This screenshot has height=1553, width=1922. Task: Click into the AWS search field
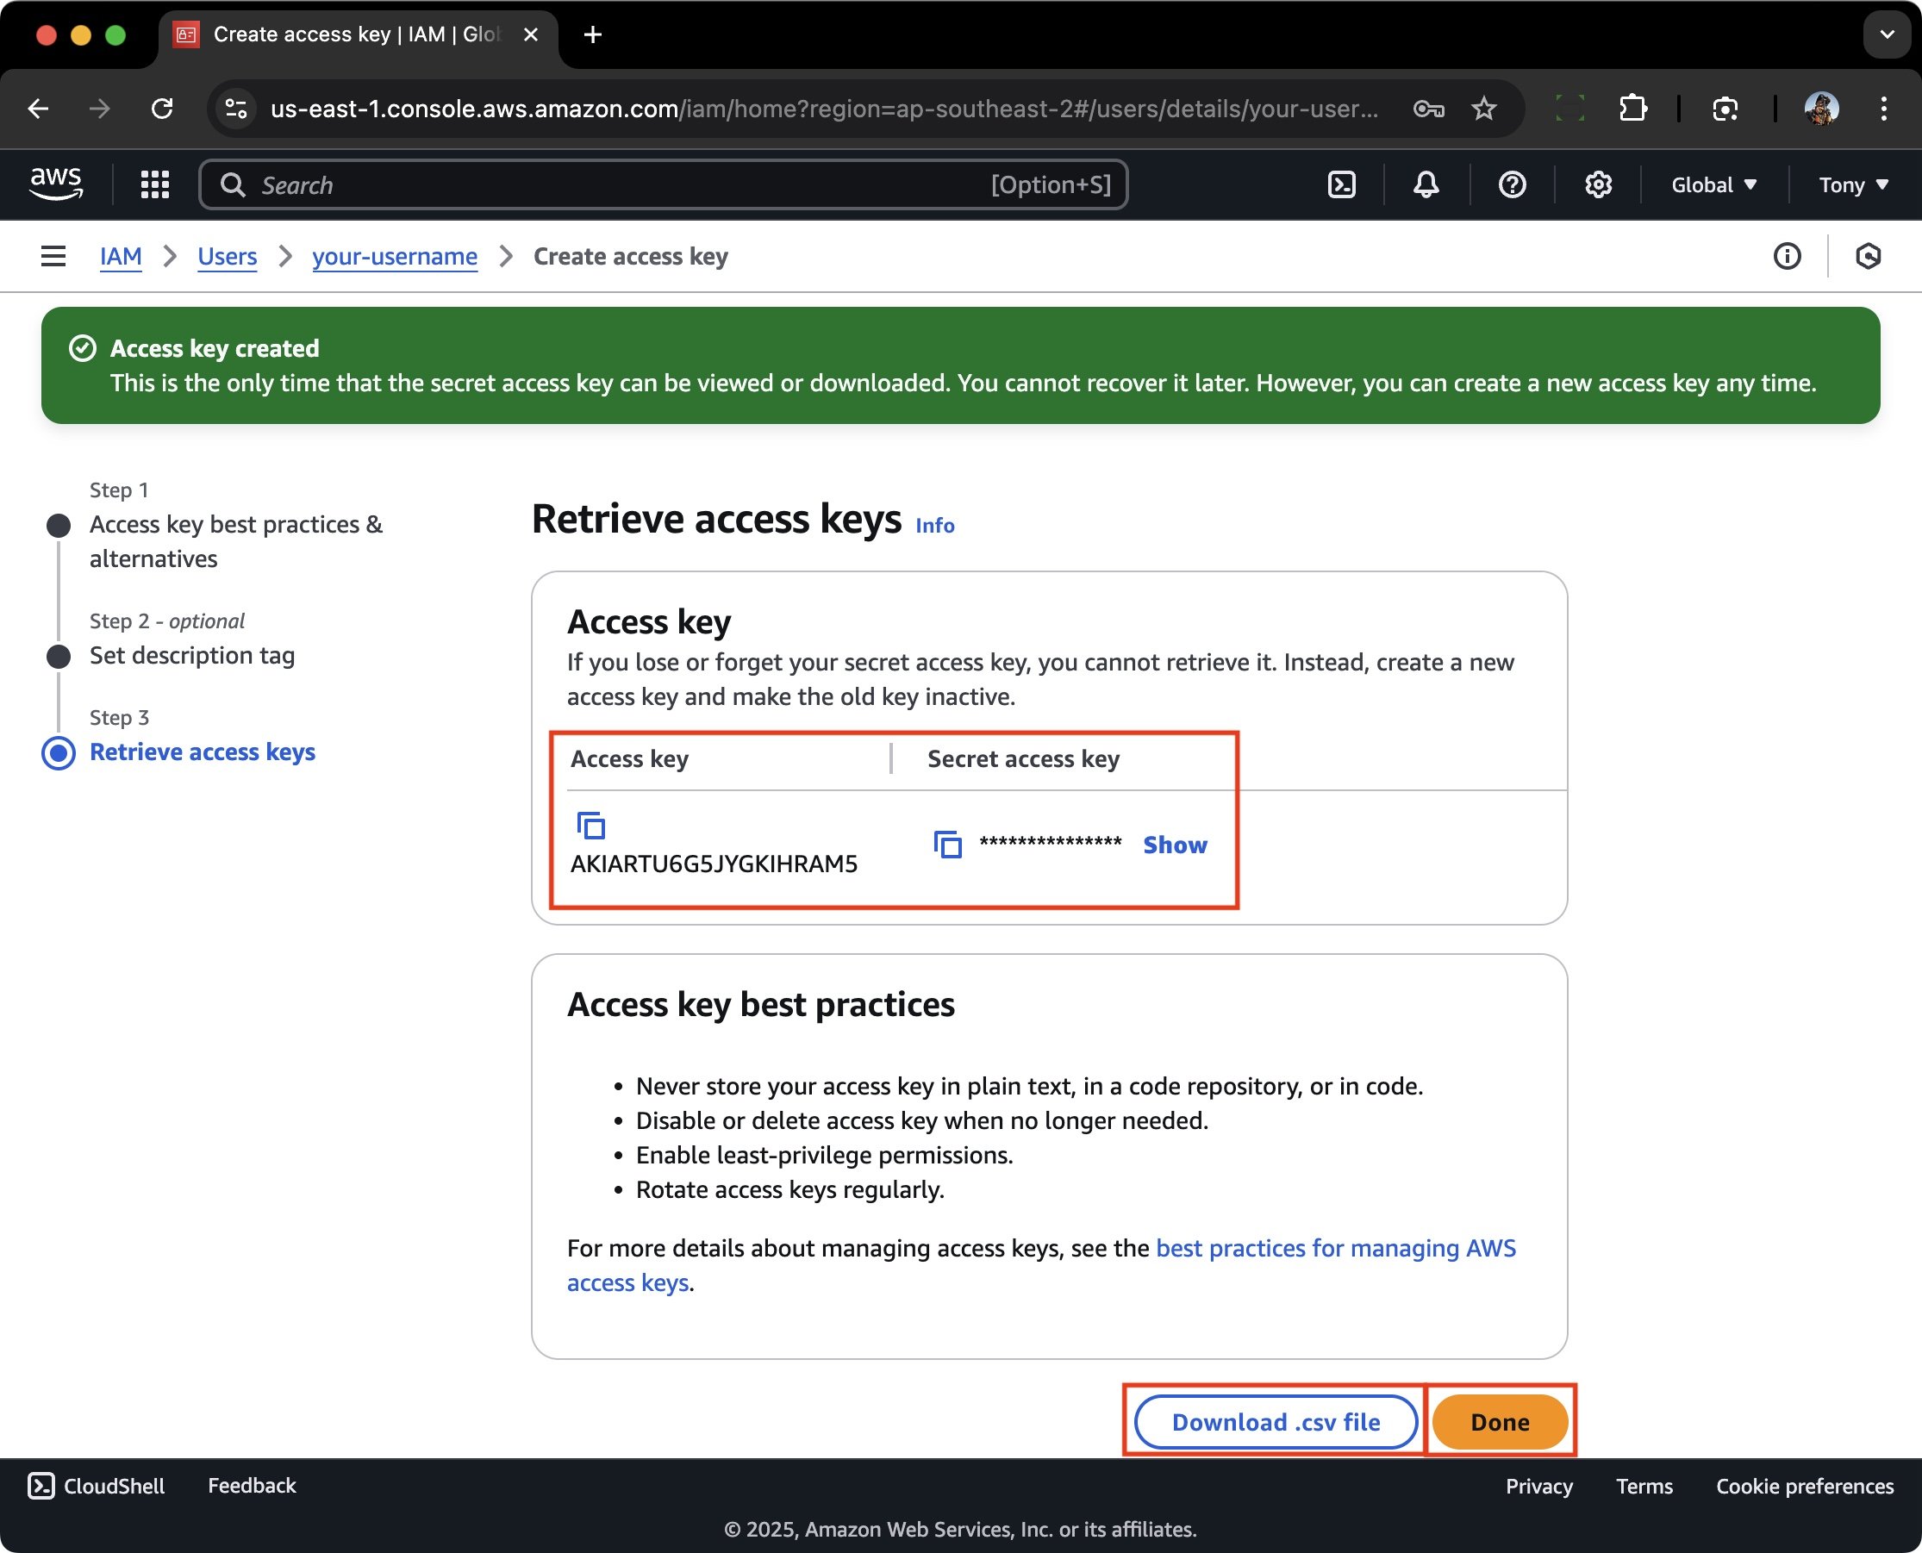point(627,184)
